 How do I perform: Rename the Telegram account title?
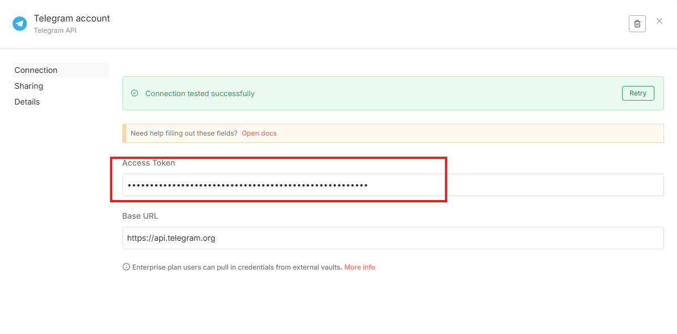pos(72,19)
